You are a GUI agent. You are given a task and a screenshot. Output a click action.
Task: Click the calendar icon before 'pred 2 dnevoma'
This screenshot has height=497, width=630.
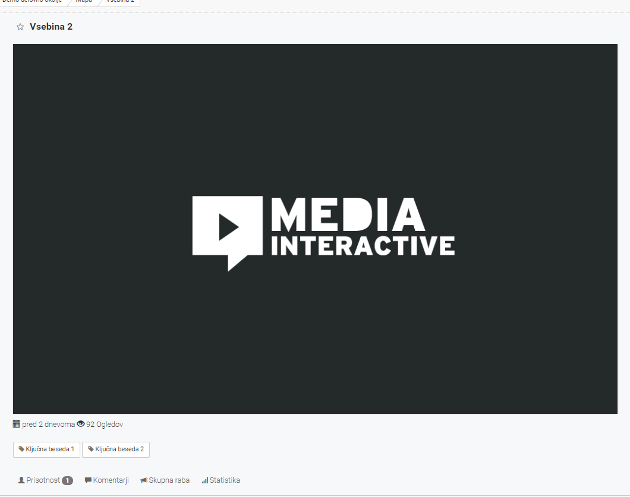point(17,424)
